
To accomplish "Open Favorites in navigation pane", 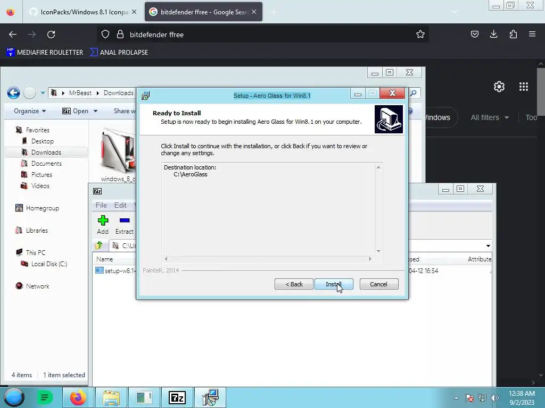I will tap(38, 130).
